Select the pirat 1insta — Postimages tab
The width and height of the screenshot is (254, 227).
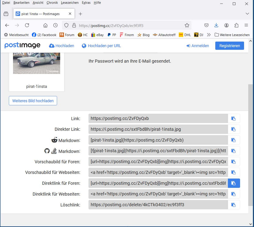[x=44, y=14]
